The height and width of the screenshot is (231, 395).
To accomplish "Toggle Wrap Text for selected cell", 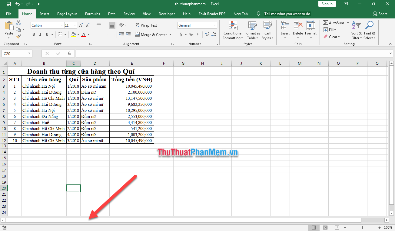I will (146, 25).
